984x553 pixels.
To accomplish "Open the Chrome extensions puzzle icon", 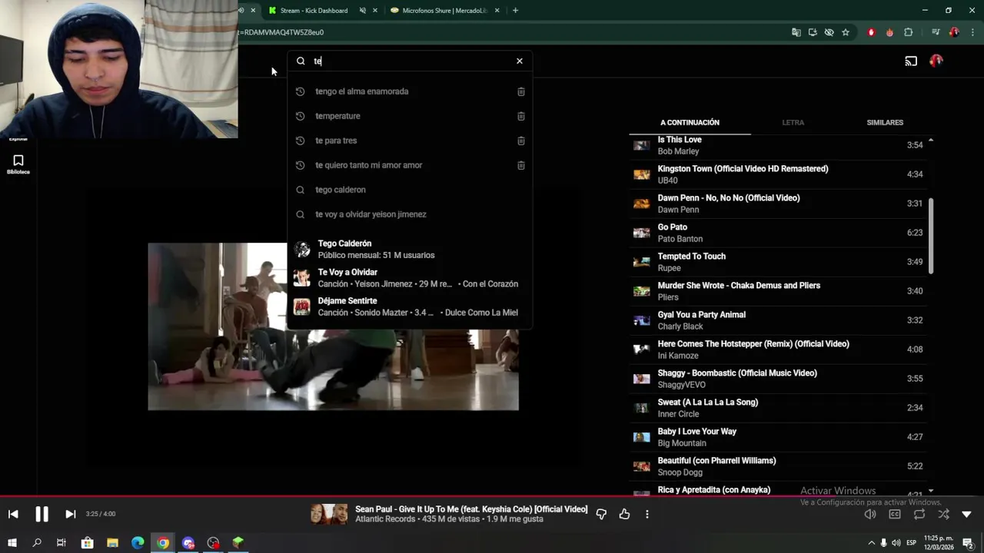I will tap(909, 32).
